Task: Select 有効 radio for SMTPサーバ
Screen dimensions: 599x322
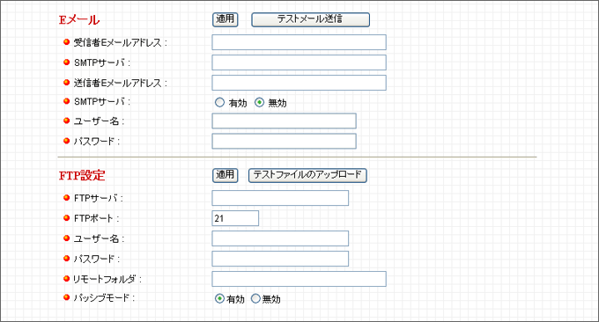Action: pos(219,102)
